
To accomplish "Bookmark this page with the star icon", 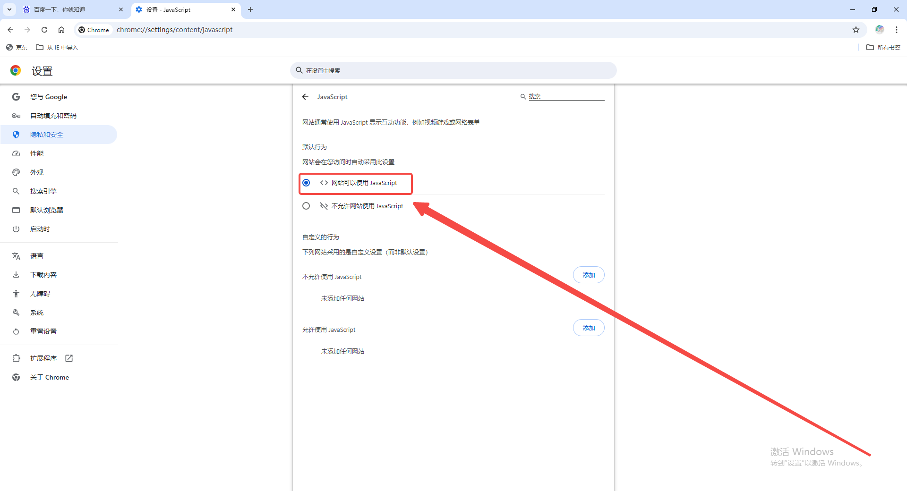I will pos(856,30).
